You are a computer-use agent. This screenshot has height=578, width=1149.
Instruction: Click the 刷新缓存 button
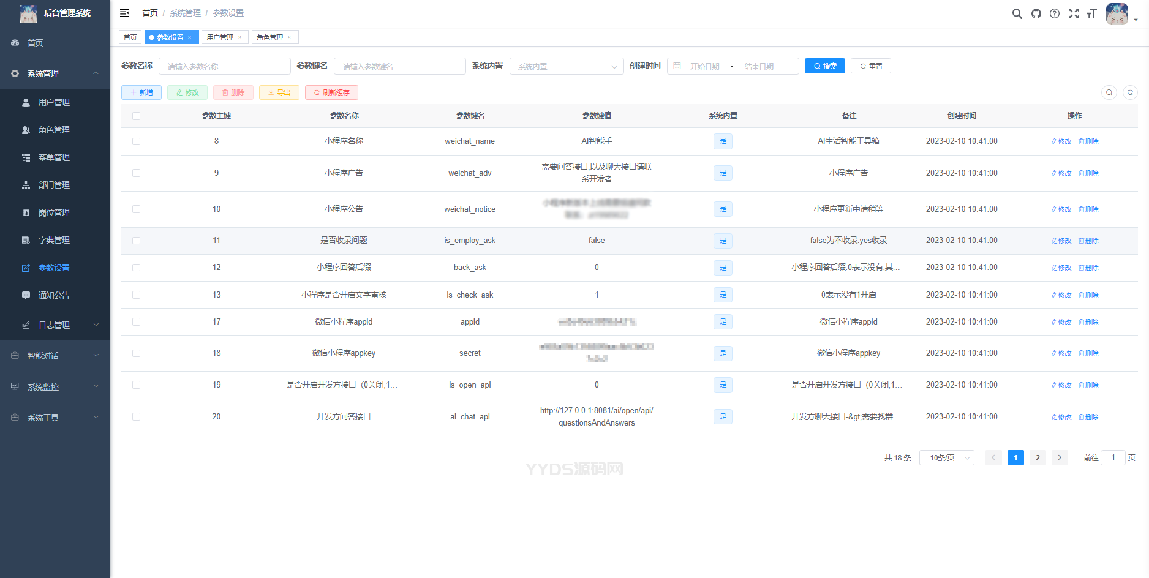click(x=331, y=92)
